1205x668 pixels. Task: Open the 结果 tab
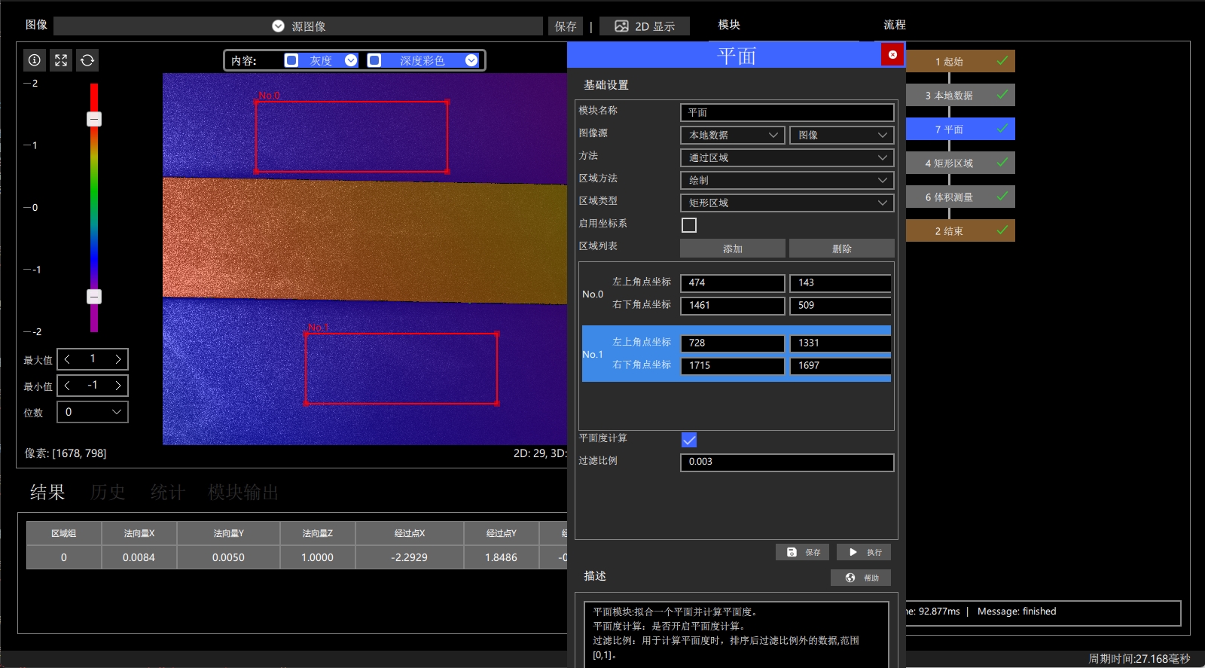pos(47,493)
